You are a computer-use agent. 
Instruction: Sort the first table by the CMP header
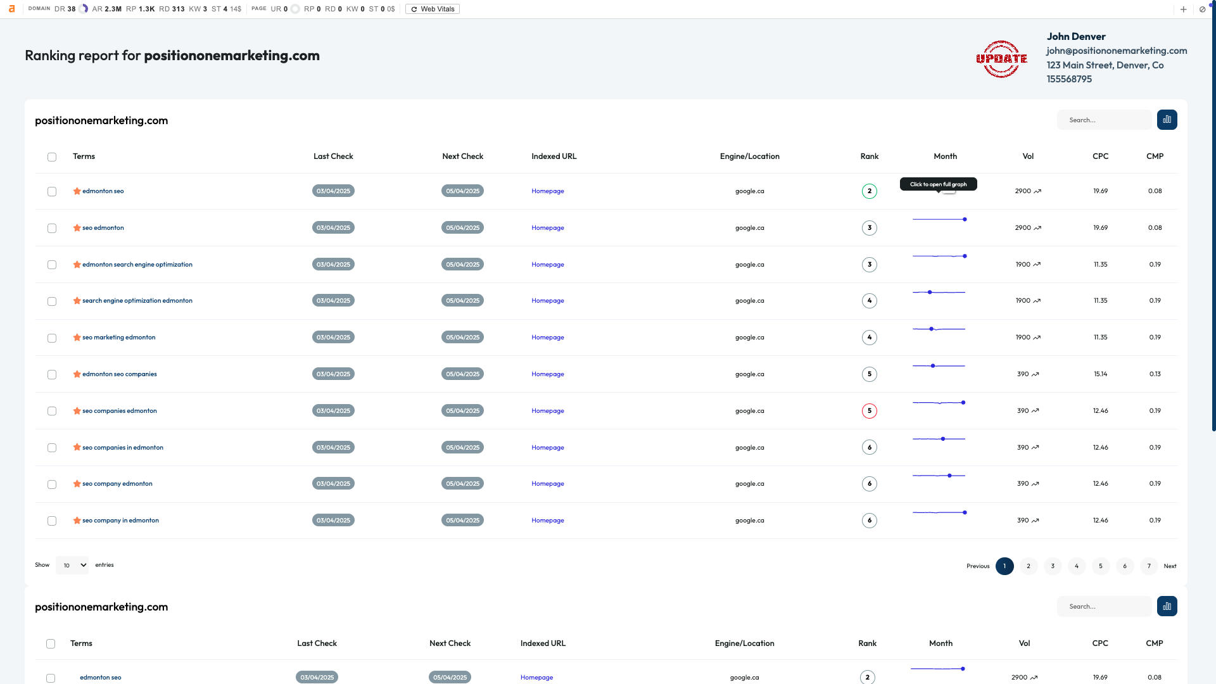(1155, 156)
